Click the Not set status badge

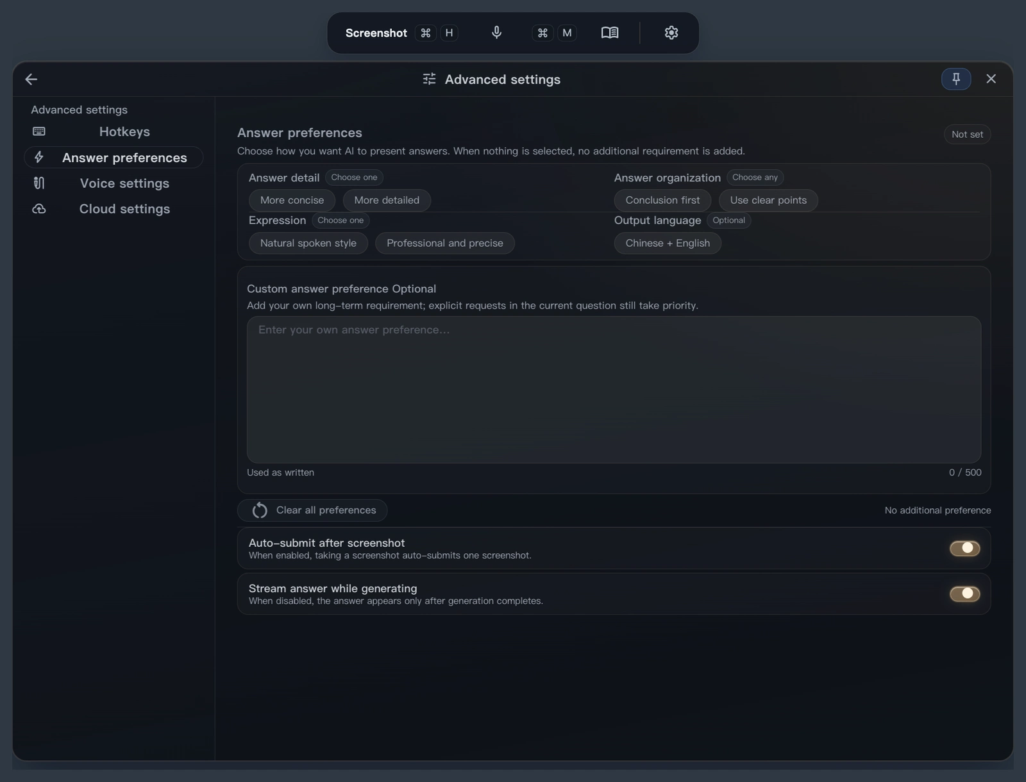(x=967, y=134)
